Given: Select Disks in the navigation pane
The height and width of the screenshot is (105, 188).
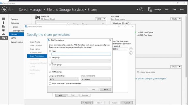Looking at the screenshot, I should [15, 27].
